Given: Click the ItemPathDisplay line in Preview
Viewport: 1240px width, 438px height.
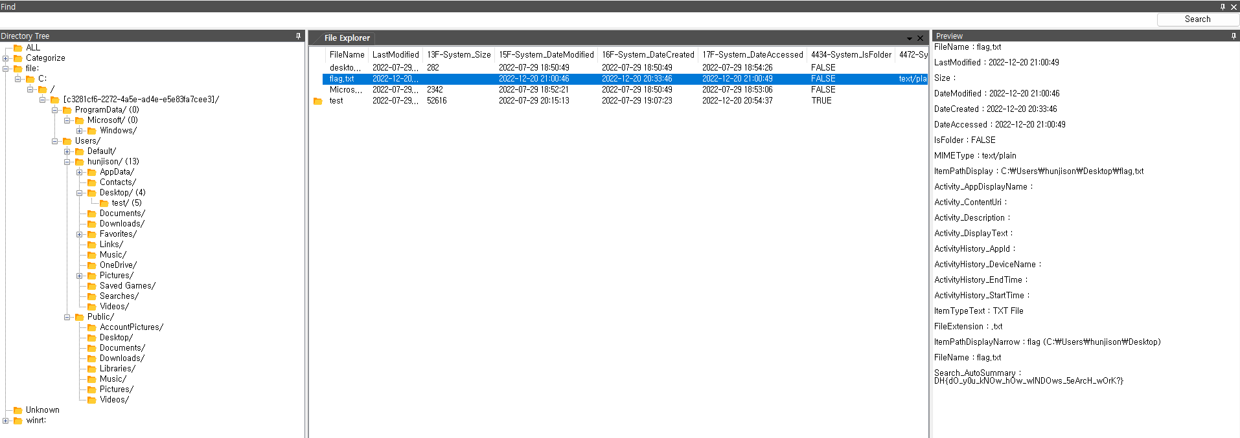Looking at the screenshot, I should [x=1039, y=171].
